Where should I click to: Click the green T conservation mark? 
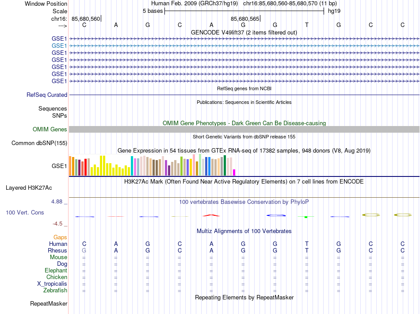[x=306, y=217]
